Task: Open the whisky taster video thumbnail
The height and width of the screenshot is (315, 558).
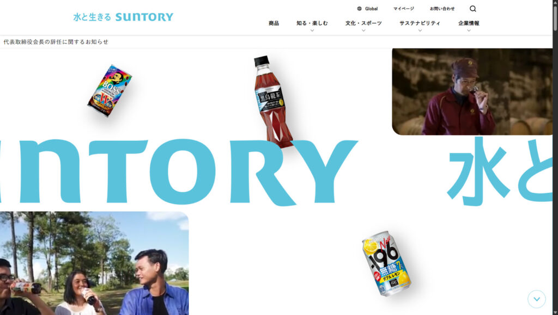Action: pyautogui.click(x=472, y=91)
